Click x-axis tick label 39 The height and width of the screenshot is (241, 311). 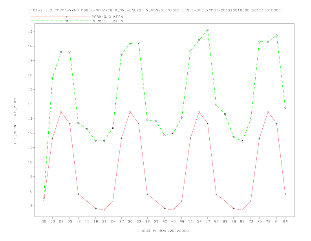(x=156, y=221)
